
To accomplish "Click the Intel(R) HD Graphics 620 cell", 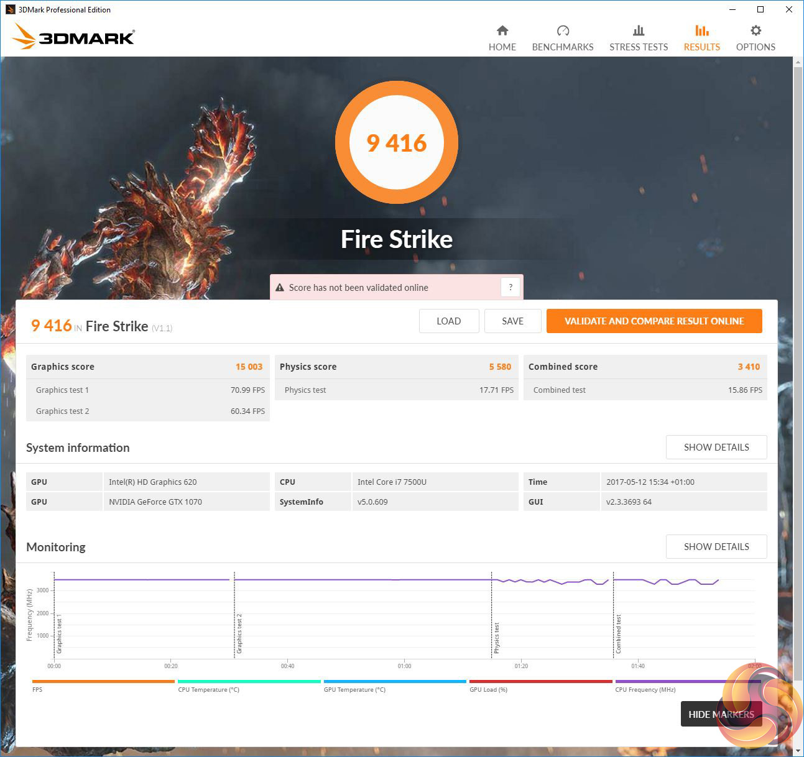I will tap(187, 482).
